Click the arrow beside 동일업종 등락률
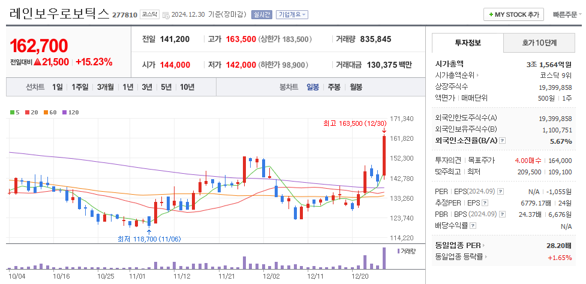586x284 pixels. point(485,257)
